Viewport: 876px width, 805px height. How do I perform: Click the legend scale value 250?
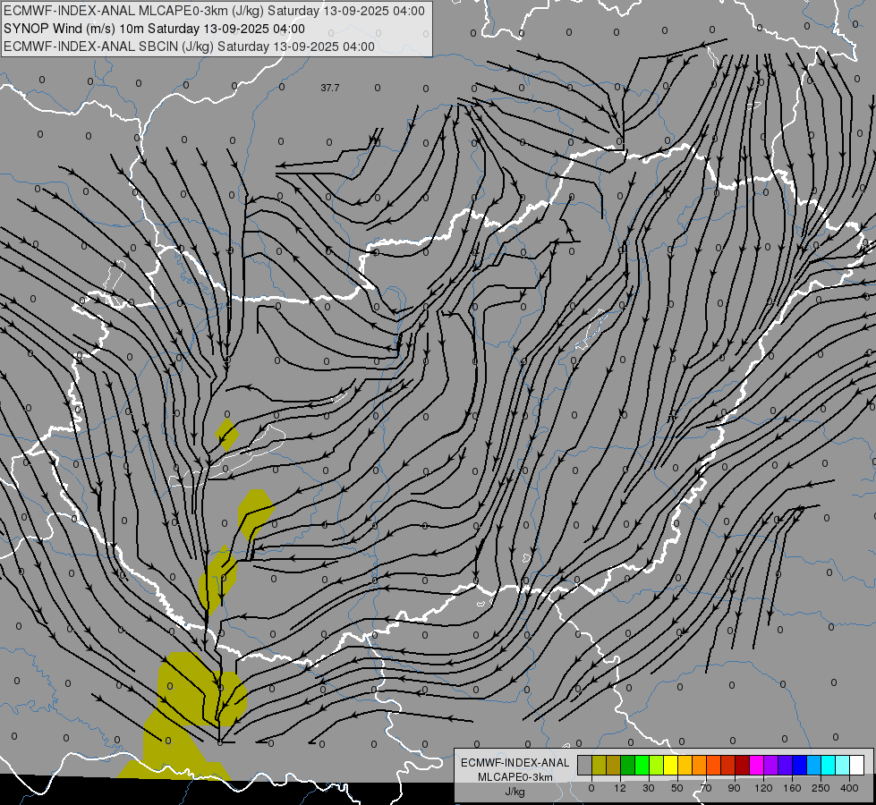(821, 788)
